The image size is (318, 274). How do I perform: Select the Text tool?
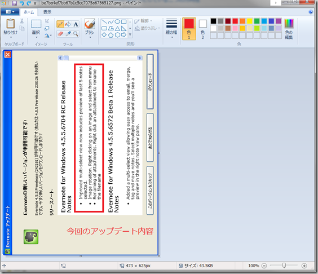[76, 24]
